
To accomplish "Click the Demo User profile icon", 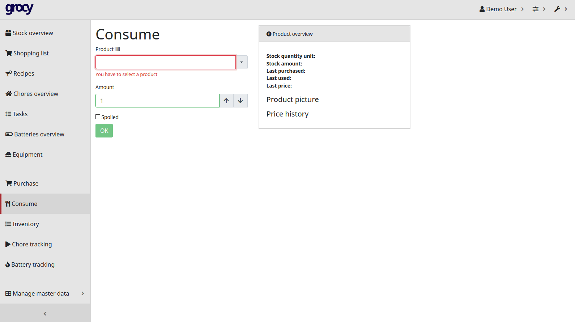I will (482, 9).
